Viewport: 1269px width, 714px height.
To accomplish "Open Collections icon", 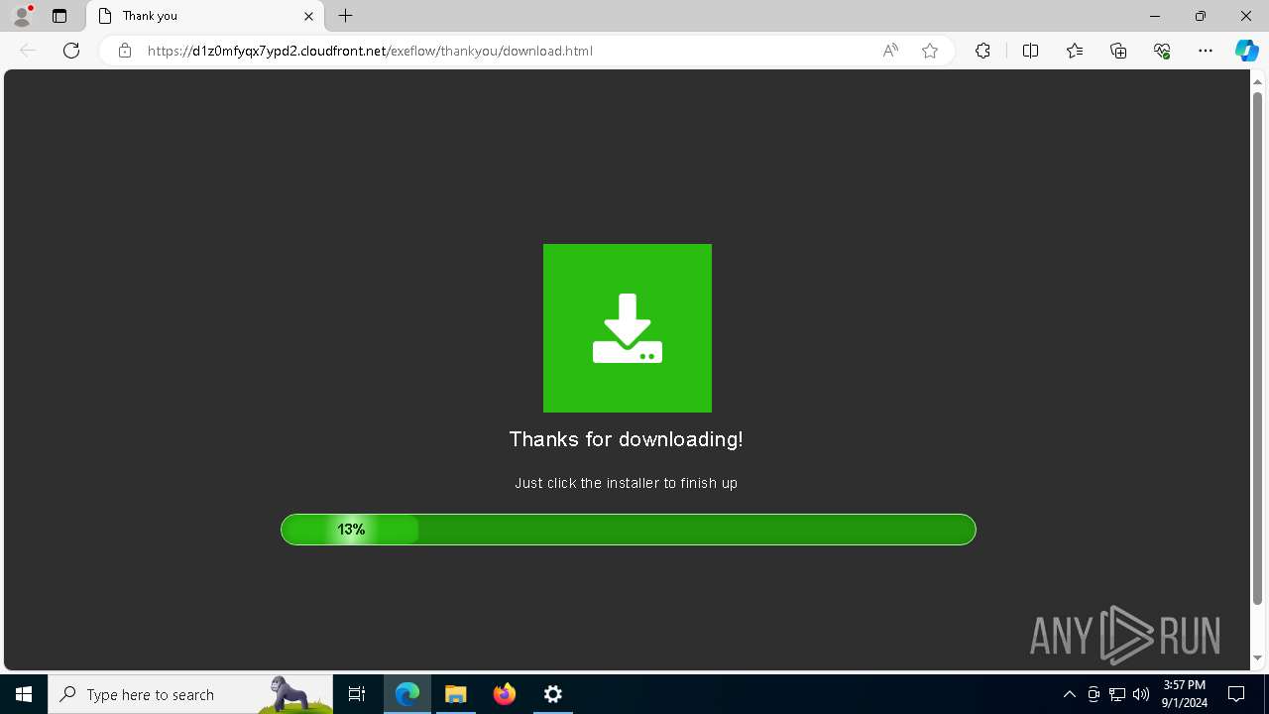I will point(1118,51).
